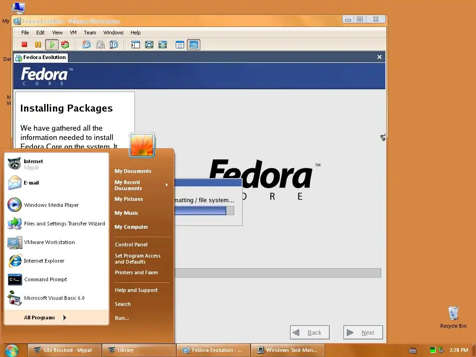Click the Summary view wrench window icon
The image size is (476, 357).
click(180, 45)
